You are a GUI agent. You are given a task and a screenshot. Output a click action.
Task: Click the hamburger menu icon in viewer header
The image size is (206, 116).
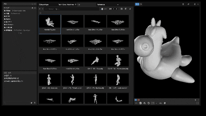point(183,4)
